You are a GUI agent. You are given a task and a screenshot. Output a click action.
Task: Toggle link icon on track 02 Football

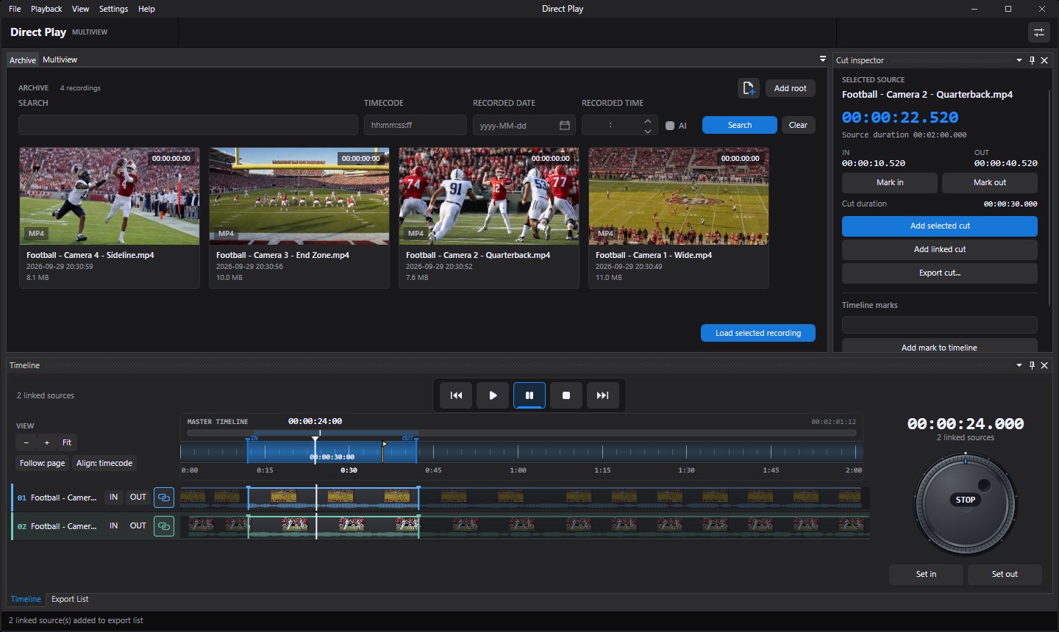(164, 526)
